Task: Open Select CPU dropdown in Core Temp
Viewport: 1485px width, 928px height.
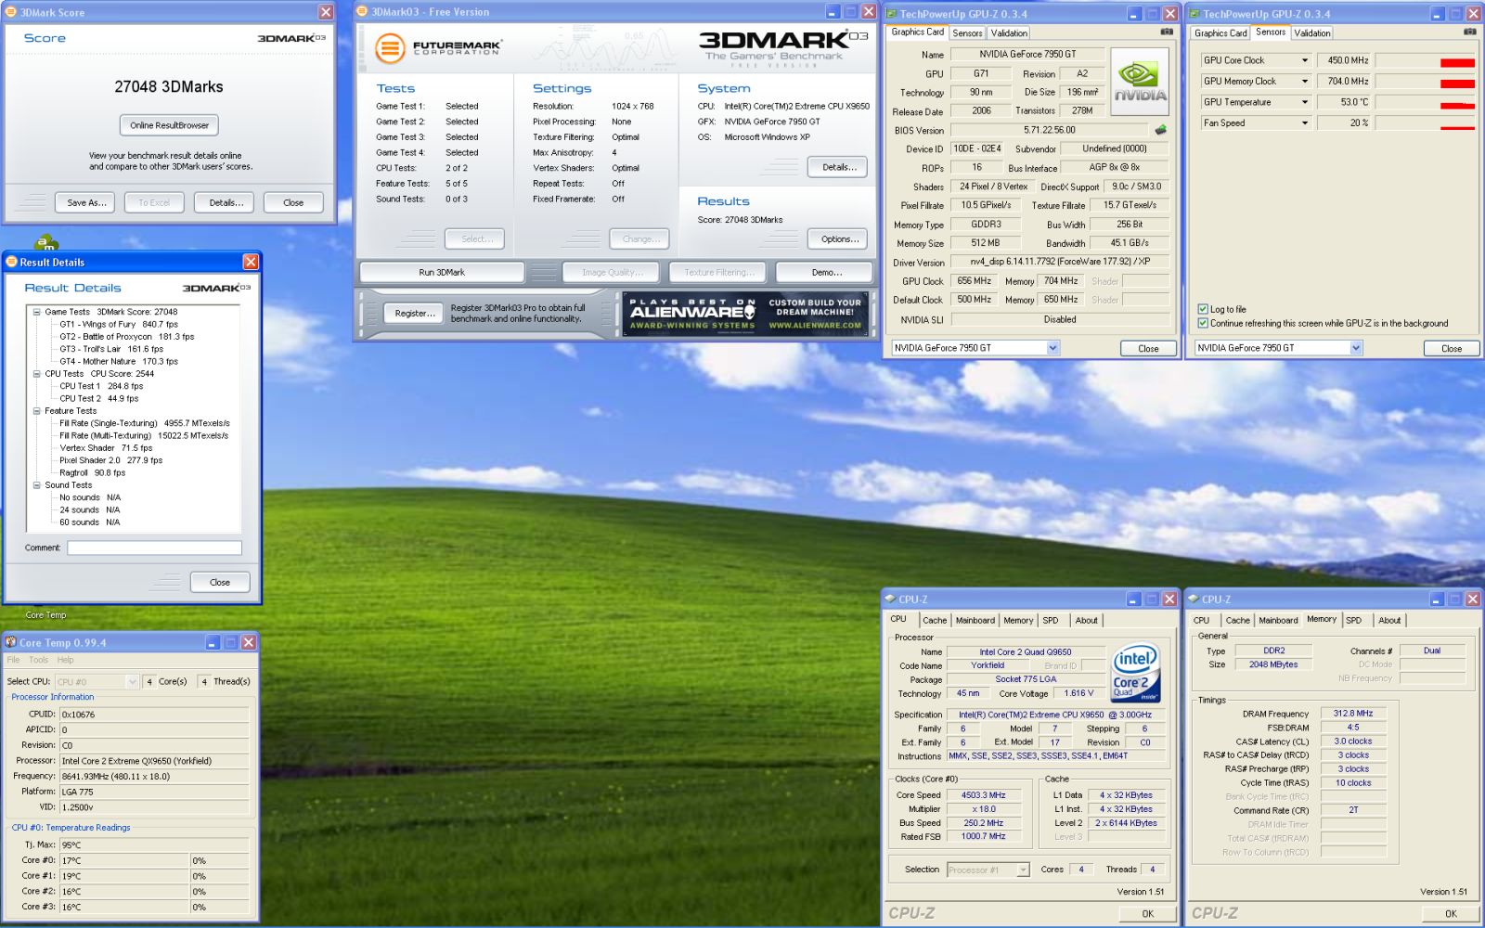Action: [133, 681]
